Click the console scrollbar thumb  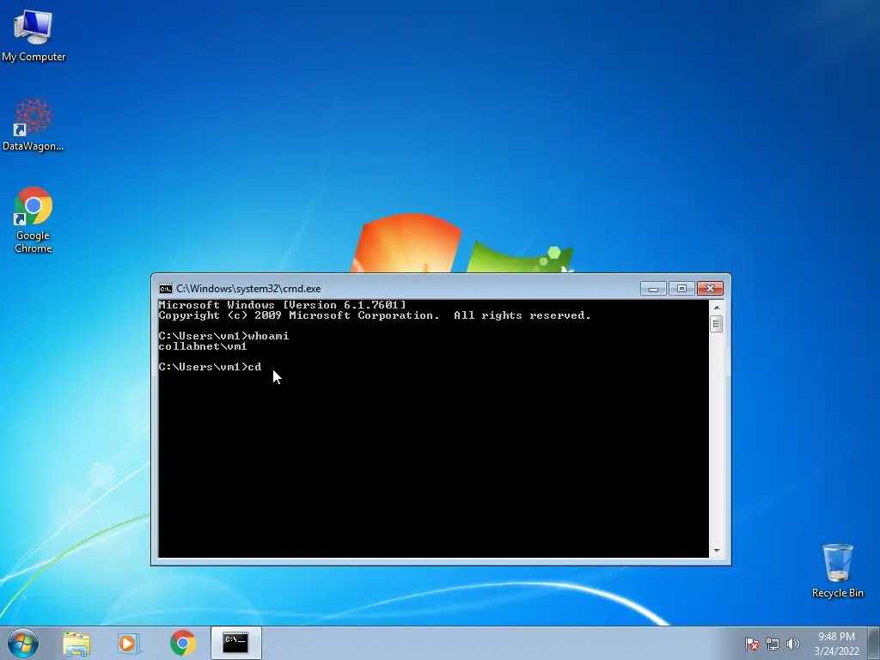[x=716, y=324]
